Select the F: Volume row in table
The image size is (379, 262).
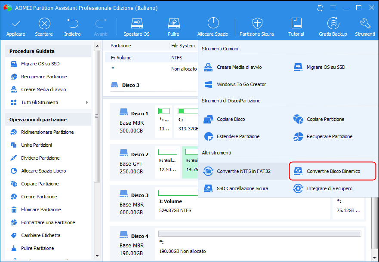coord(151,58)
